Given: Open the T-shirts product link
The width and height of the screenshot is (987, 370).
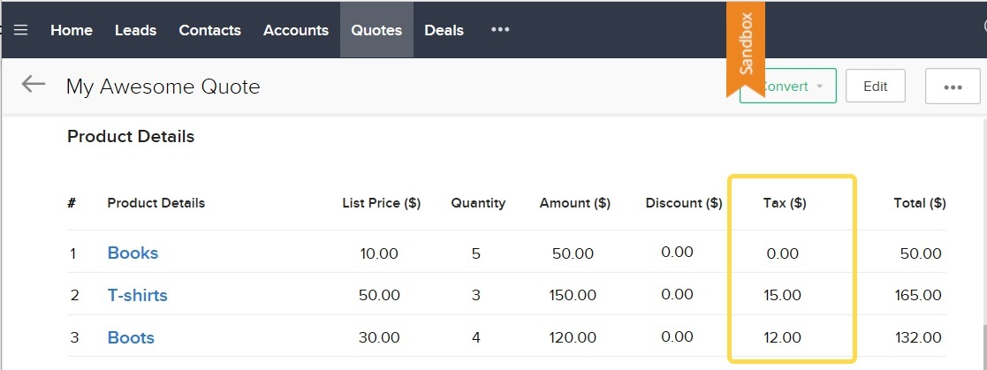Looking at the screenshot, I should point(137,295).
